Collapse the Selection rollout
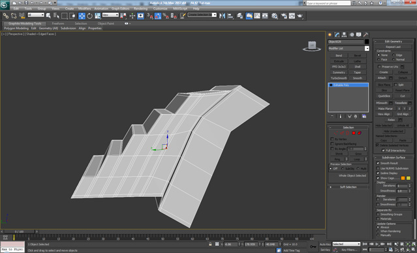417x253 pixels. coord(348,128)
